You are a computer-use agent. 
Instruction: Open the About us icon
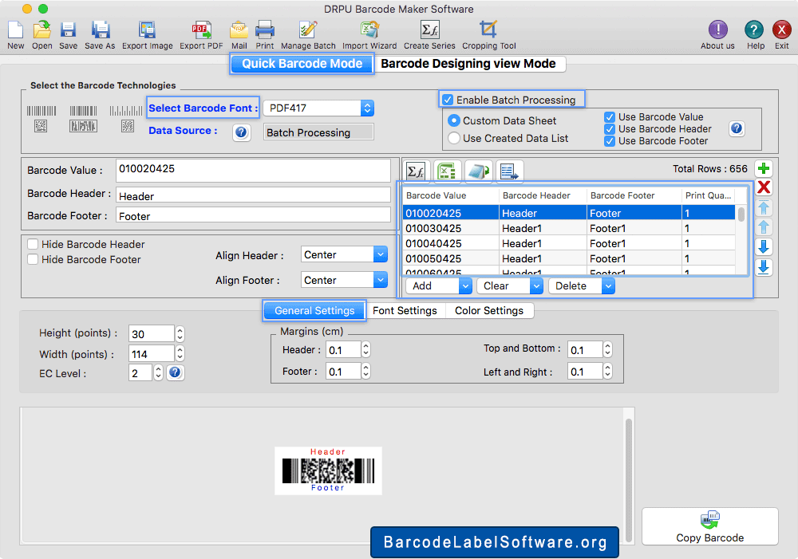tap(717, 30)
